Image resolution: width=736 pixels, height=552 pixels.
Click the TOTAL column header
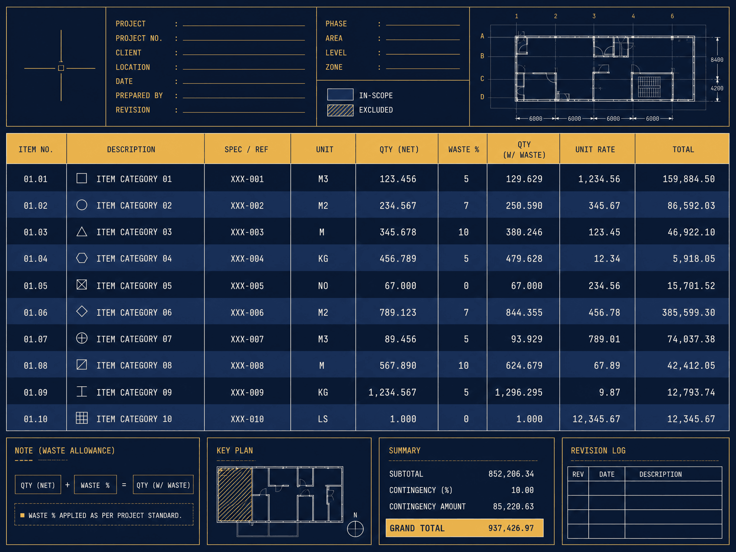click(x=682, y=149)
